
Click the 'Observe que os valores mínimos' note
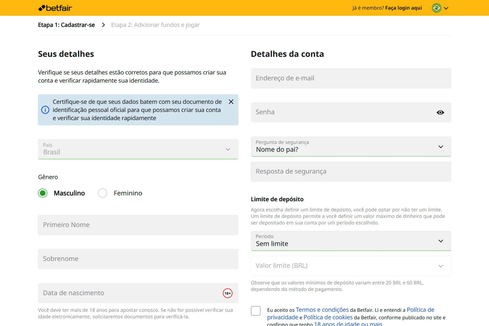pyautogui.click(x=337, y=286)
